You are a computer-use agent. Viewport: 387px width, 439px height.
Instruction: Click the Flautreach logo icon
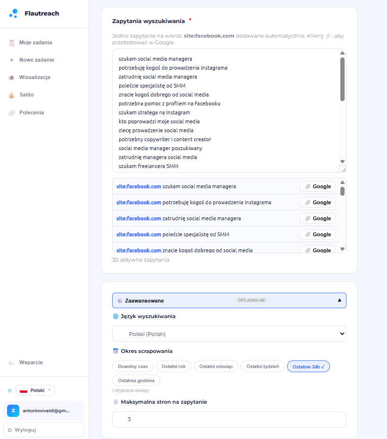[x=14, y=14]
